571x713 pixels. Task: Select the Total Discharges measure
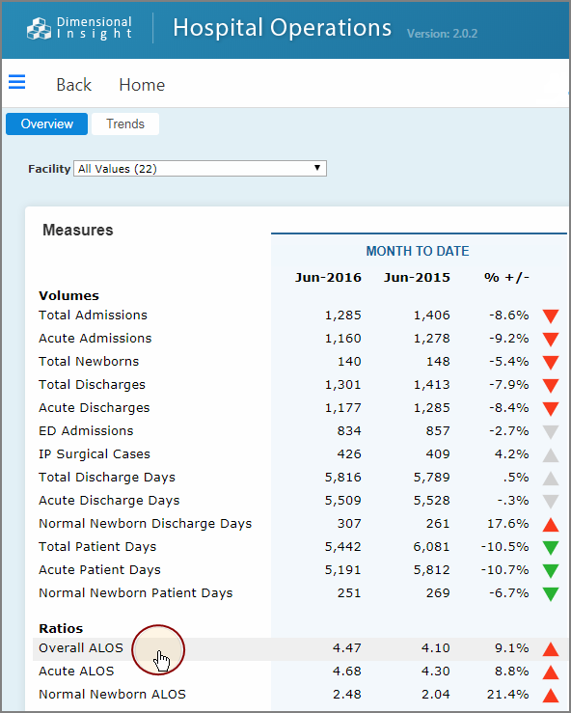pos(92,384)
